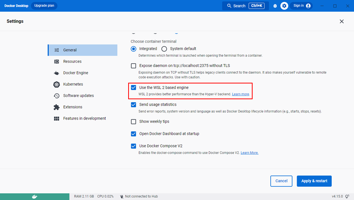Open the Kubernetes settings section
The image size is (354, 200).
tap(83, 84)
